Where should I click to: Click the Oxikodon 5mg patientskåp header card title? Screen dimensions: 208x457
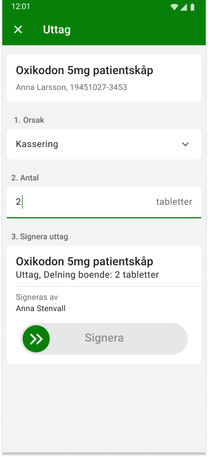click(x=84, y=71)
